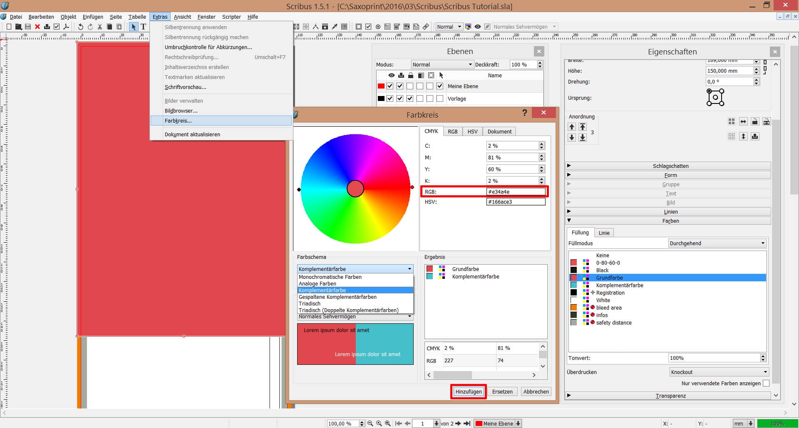Select the Komplementärfarbe color swatch
Image resolution: width=799 pixels, height=428 pixels.
[x=574, y=285]
